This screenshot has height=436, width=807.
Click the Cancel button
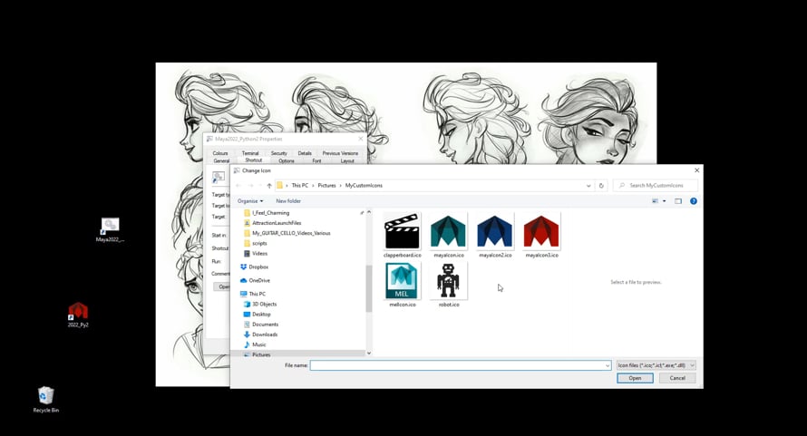(677, 378)
